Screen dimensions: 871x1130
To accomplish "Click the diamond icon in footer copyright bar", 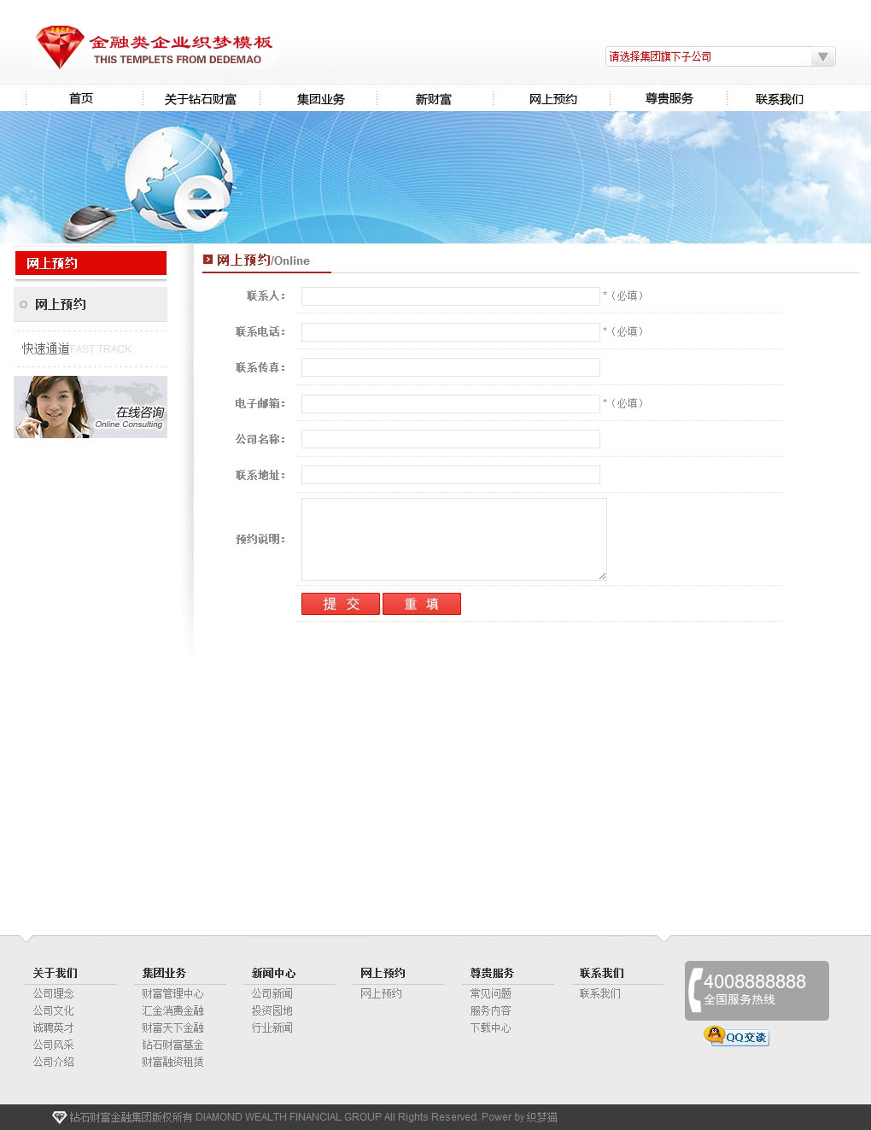I will [59, 1117].
